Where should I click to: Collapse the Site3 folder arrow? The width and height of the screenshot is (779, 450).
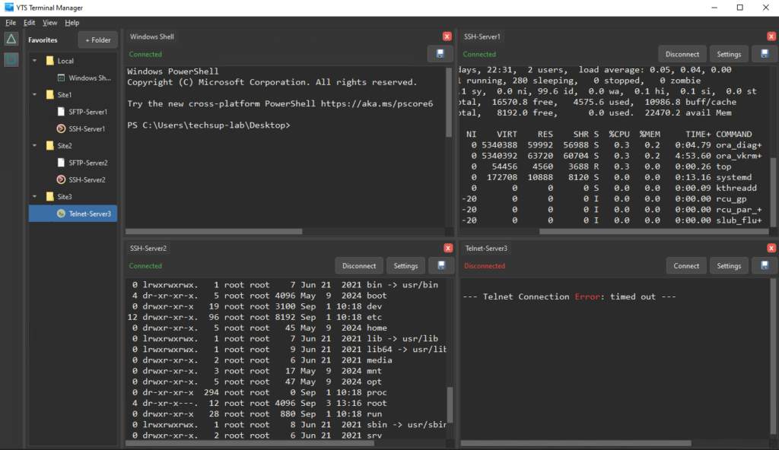35,197
